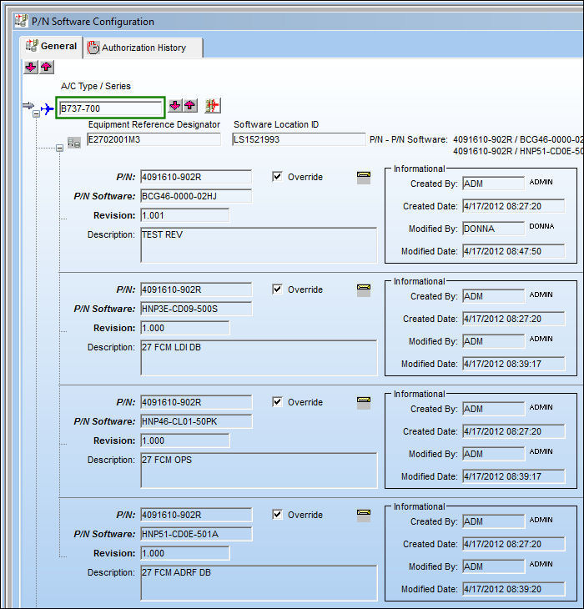This screenshot has width=584, height=609.
Task: Click the Revision field for HNP46-CL01-50PK
Action: [185, 440]
